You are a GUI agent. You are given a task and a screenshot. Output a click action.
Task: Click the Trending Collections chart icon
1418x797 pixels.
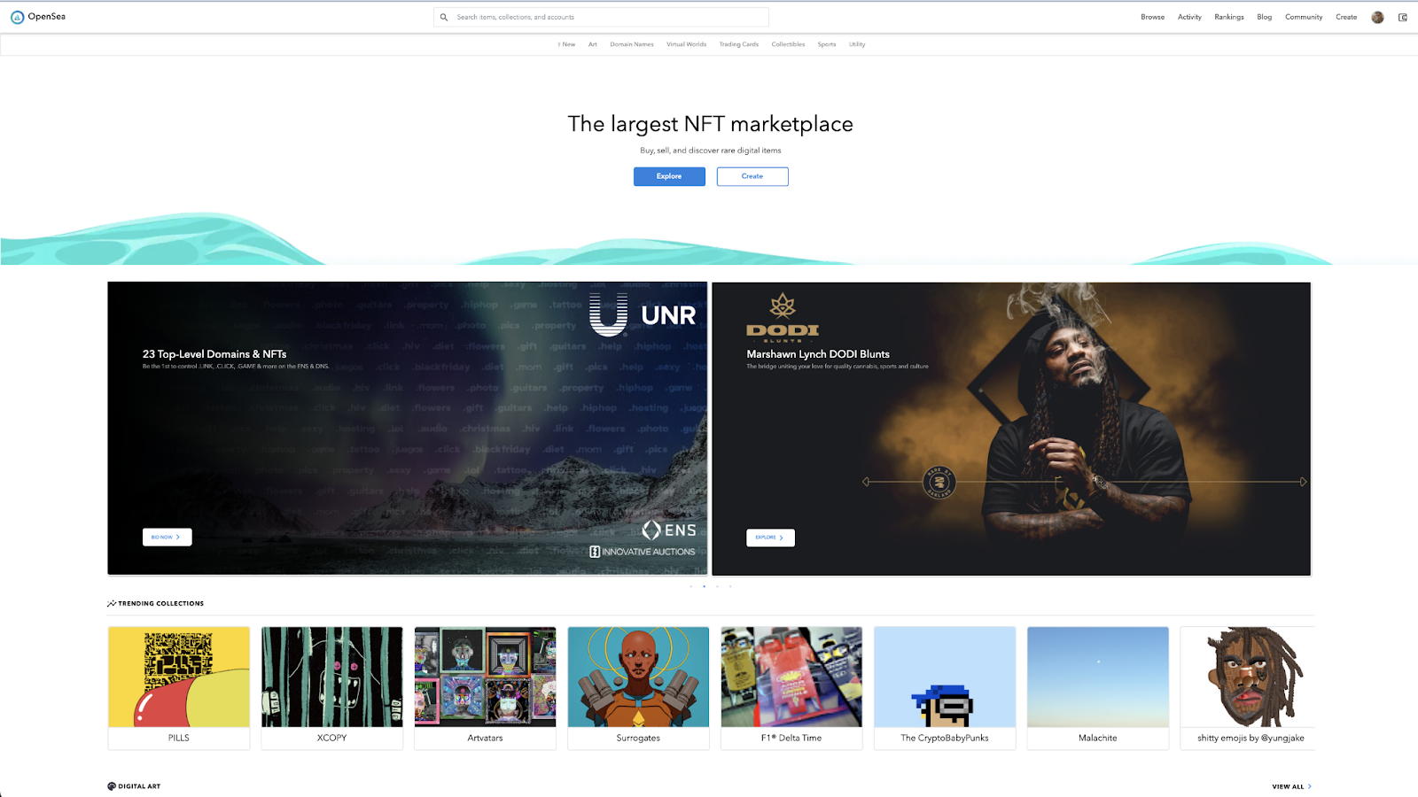112,603
